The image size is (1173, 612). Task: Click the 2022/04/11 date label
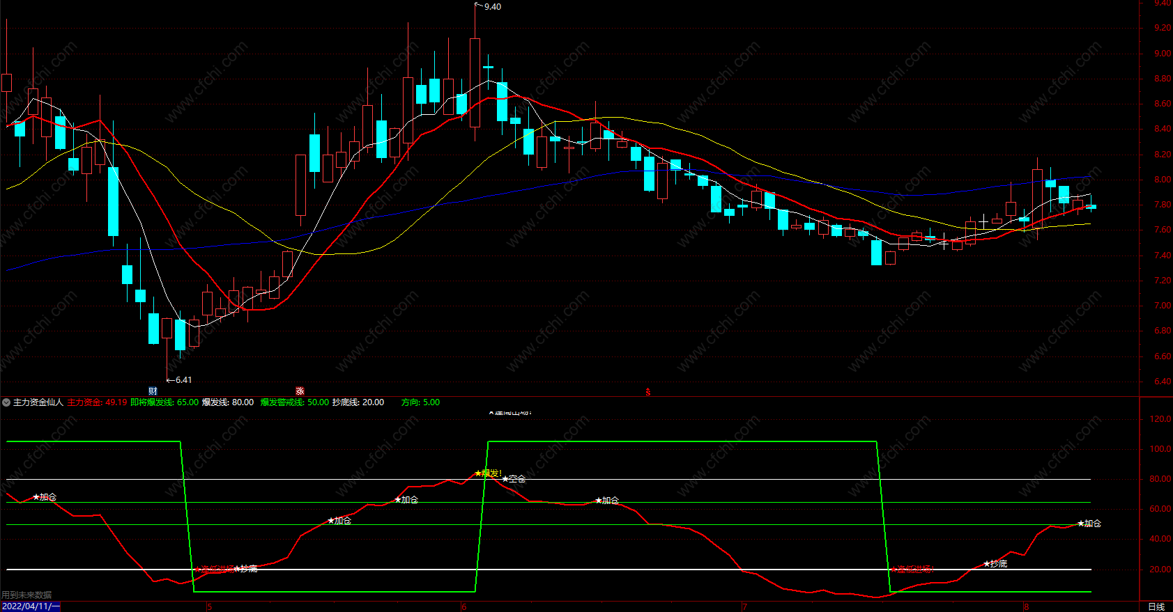click(x=30, y=606)
